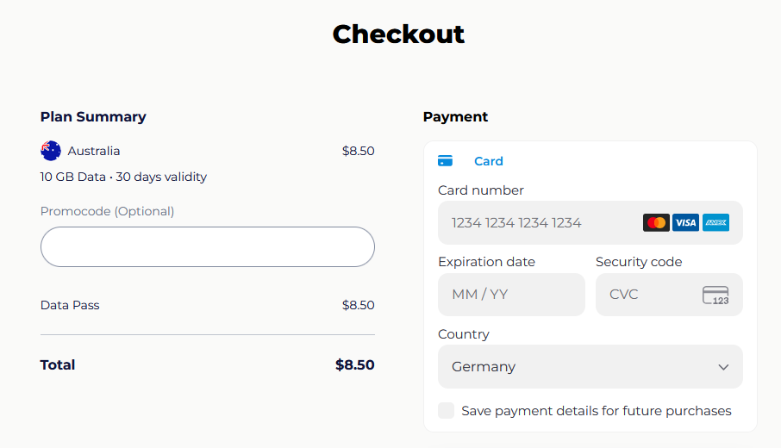Screen dimensions: 781x448
Task: Click the Visa logo icon
Action: point(685,222)
